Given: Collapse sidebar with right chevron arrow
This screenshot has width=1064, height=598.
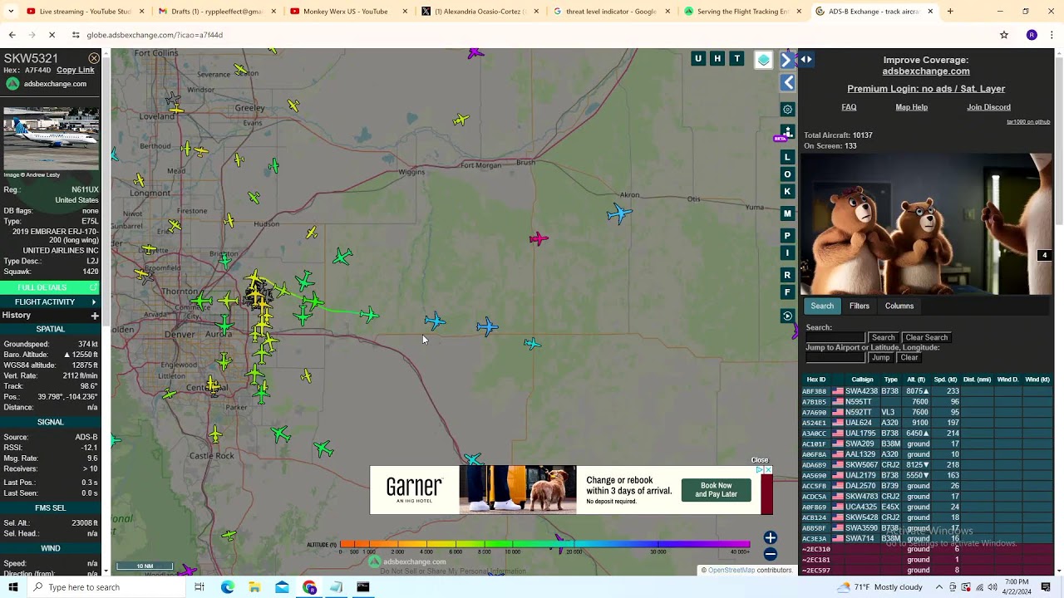Looking at the screenshot, I should 787,61.
